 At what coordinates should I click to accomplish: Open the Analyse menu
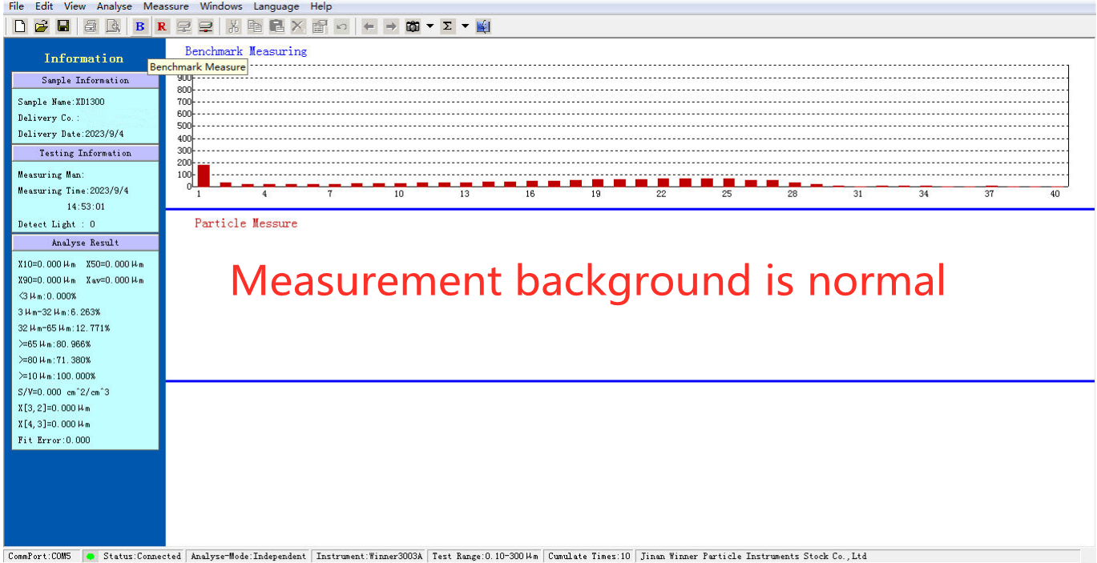point(114,6)
